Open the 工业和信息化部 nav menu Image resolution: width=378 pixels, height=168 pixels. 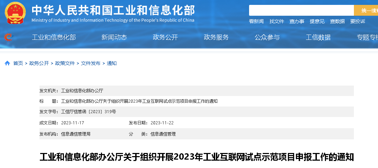click(x=54, y=37)
